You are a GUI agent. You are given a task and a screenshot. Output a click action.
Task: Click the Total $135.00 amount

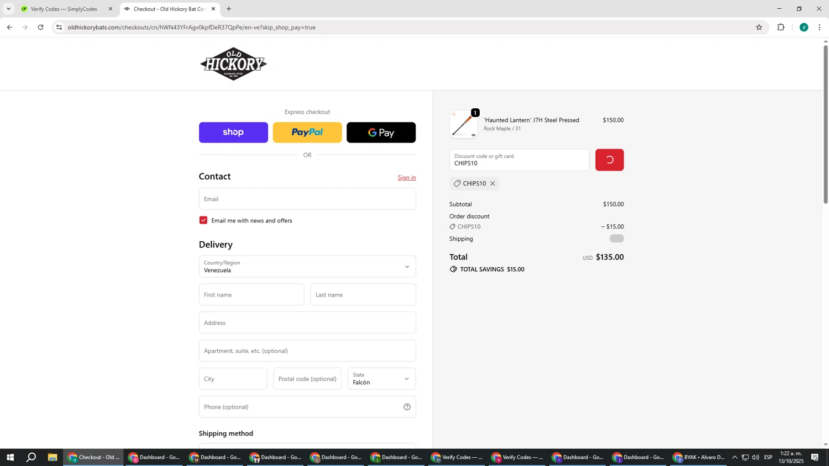pos(610,257)
